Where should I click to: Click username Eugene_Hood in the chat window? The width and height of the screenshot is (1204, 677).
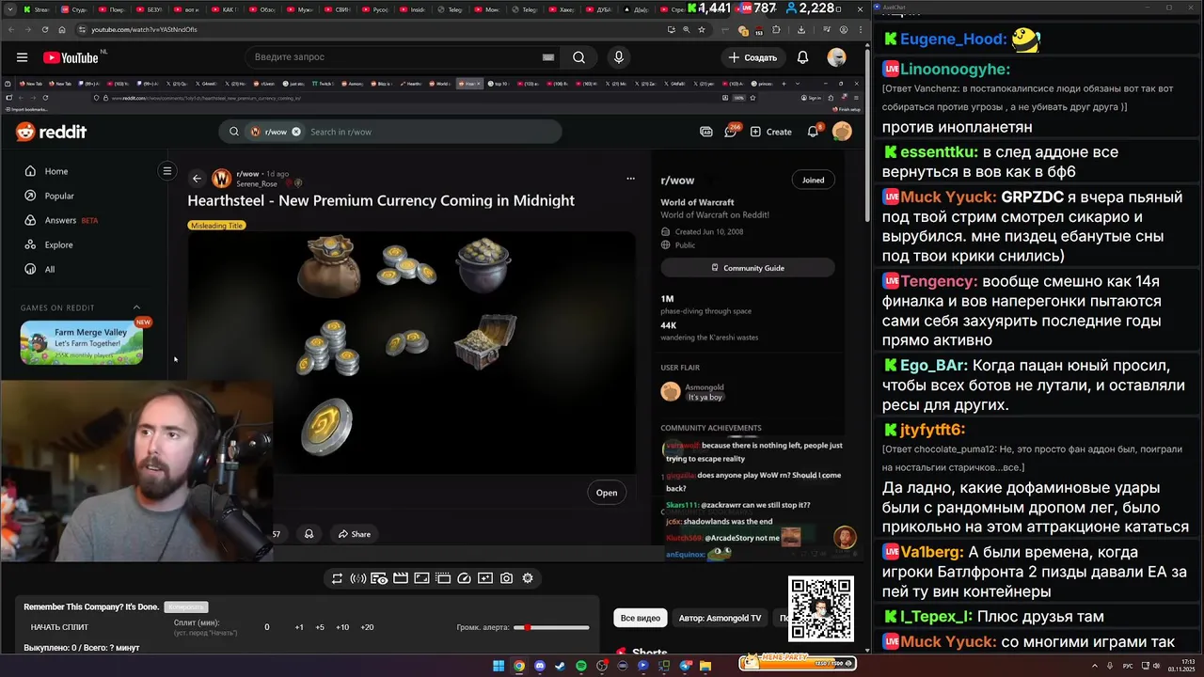[x=954, y=39]
